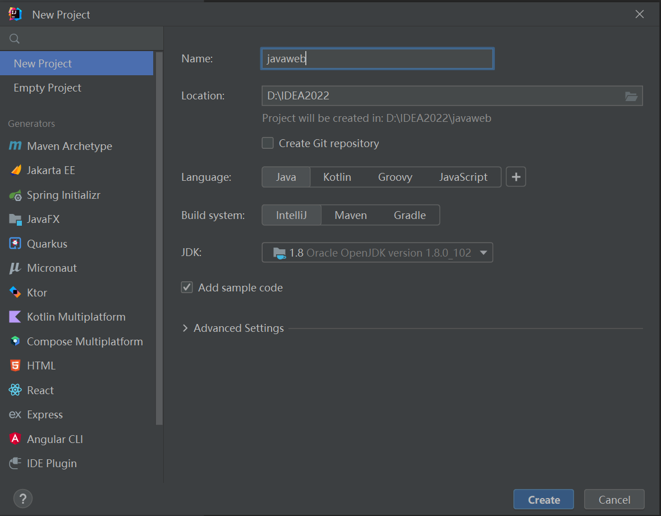Click the Spring Initializr leaf icon
The image size is (661, 516).
[x=15, y=195]
